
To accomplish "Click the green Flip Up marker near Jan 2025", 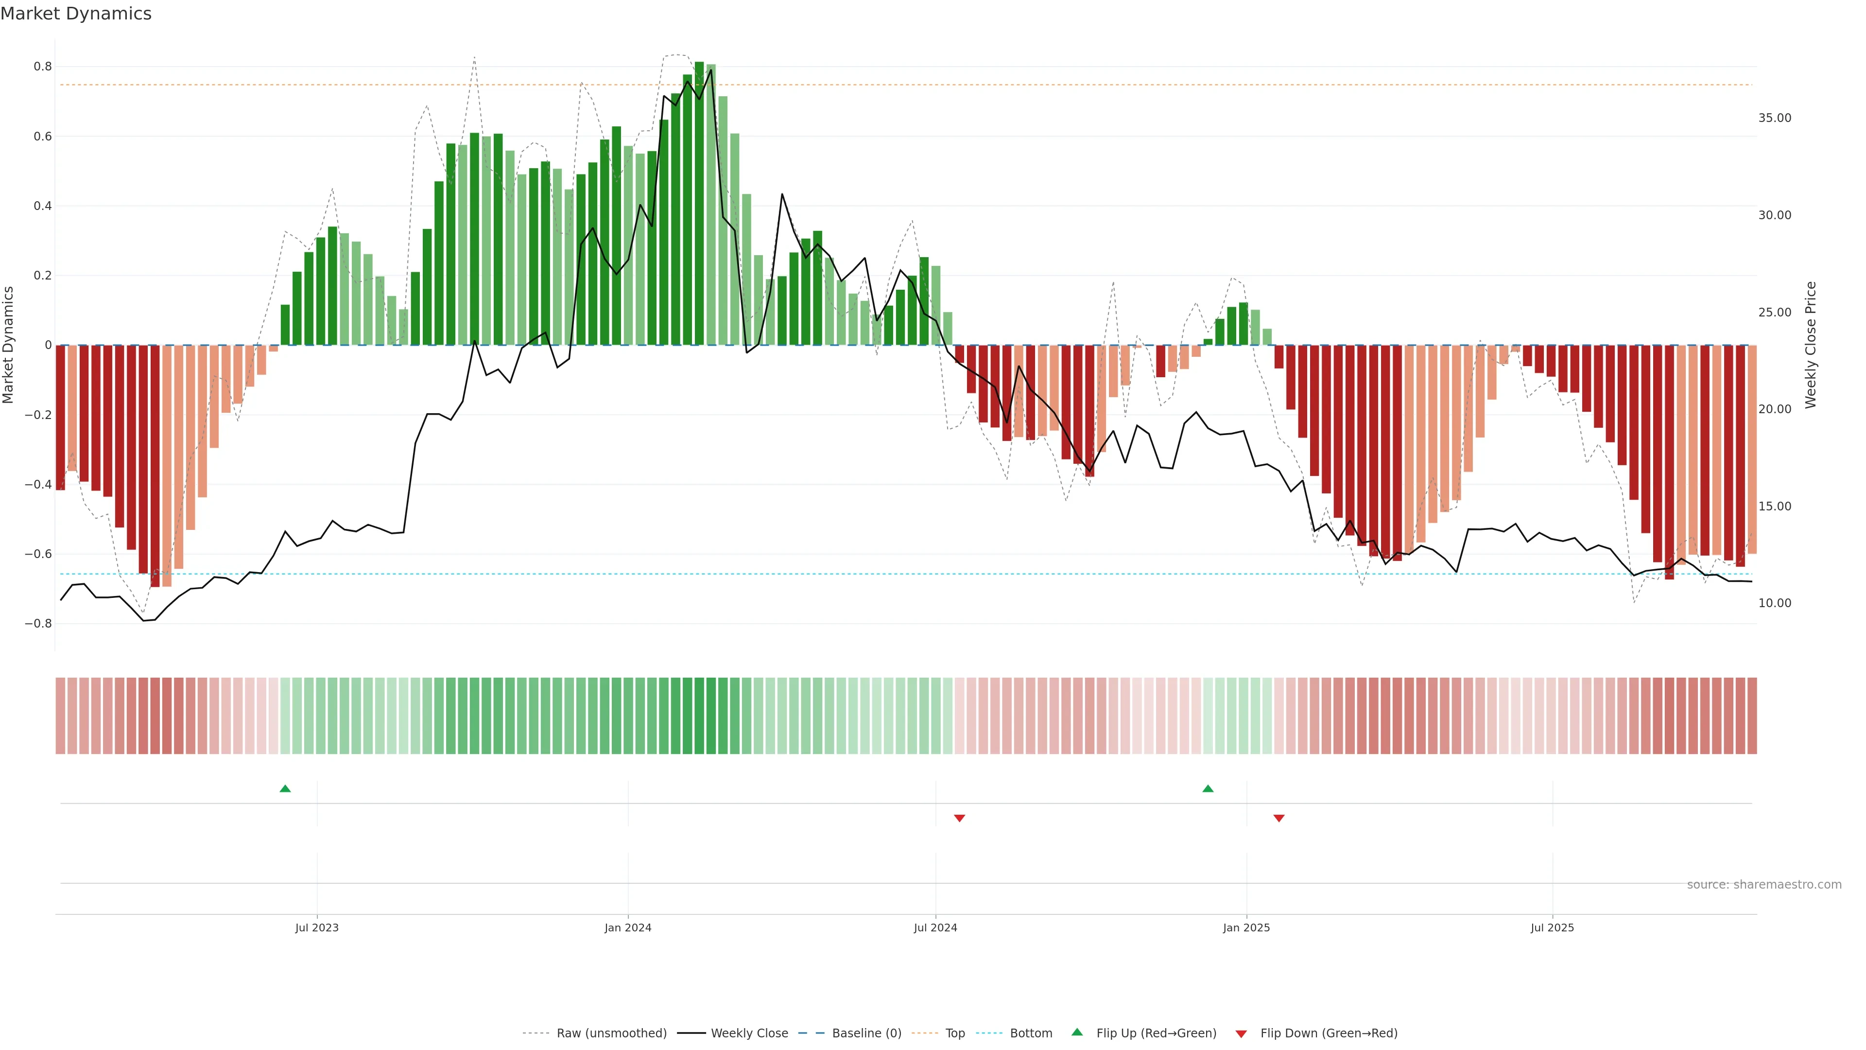I will click(x=1208, y=788).
